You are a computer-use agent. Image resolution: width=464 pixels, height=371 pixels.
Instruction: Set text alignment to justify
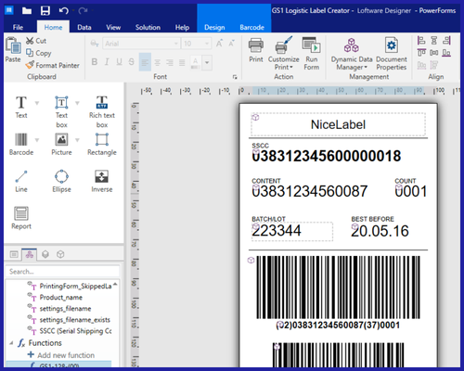[182, 62]
